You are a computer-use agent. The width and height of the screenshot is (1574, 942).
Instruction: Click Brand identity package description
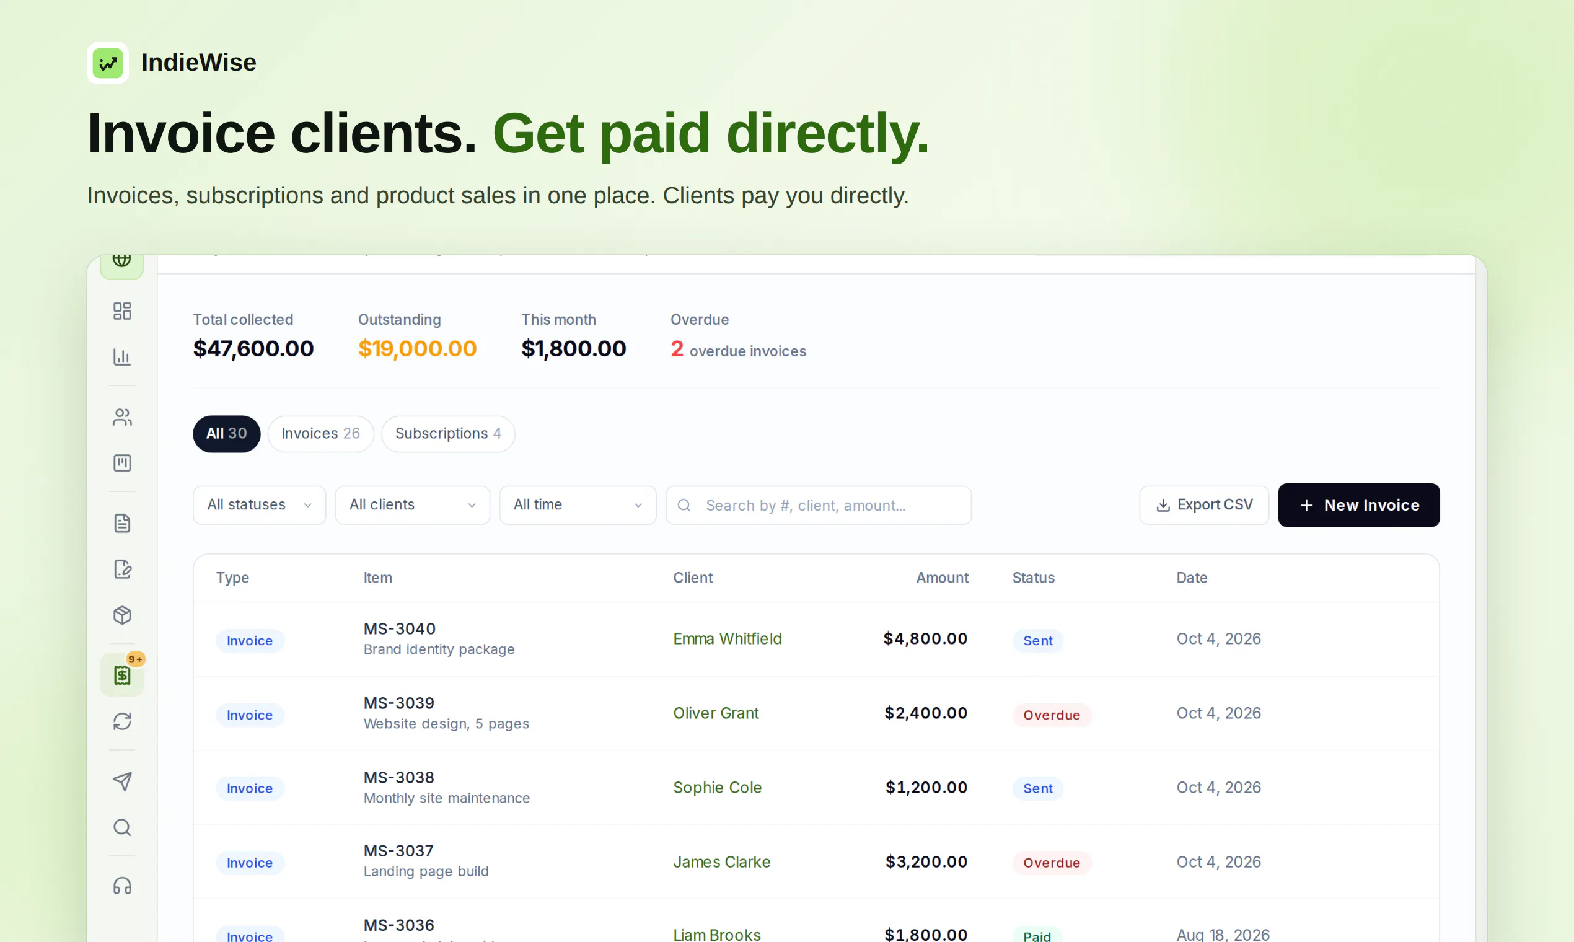[x=439, y=649]
